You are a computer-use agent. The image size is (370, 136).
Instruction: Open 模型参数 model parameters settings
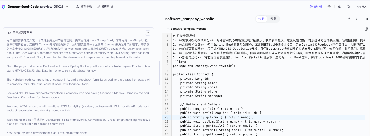pos(84,7)
